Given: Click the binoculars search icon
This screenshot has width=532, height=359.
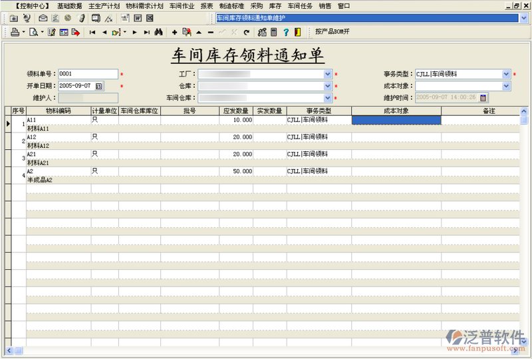Looking at the screenshot, I should [158, 31].
